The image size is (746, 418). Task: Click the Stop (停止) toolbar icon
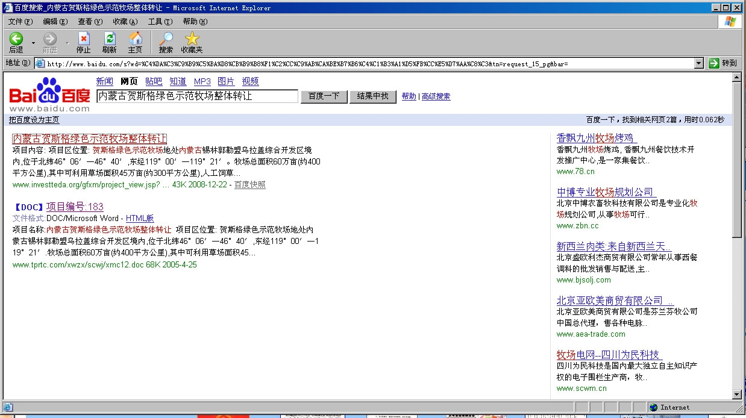(x=83, y=39)
